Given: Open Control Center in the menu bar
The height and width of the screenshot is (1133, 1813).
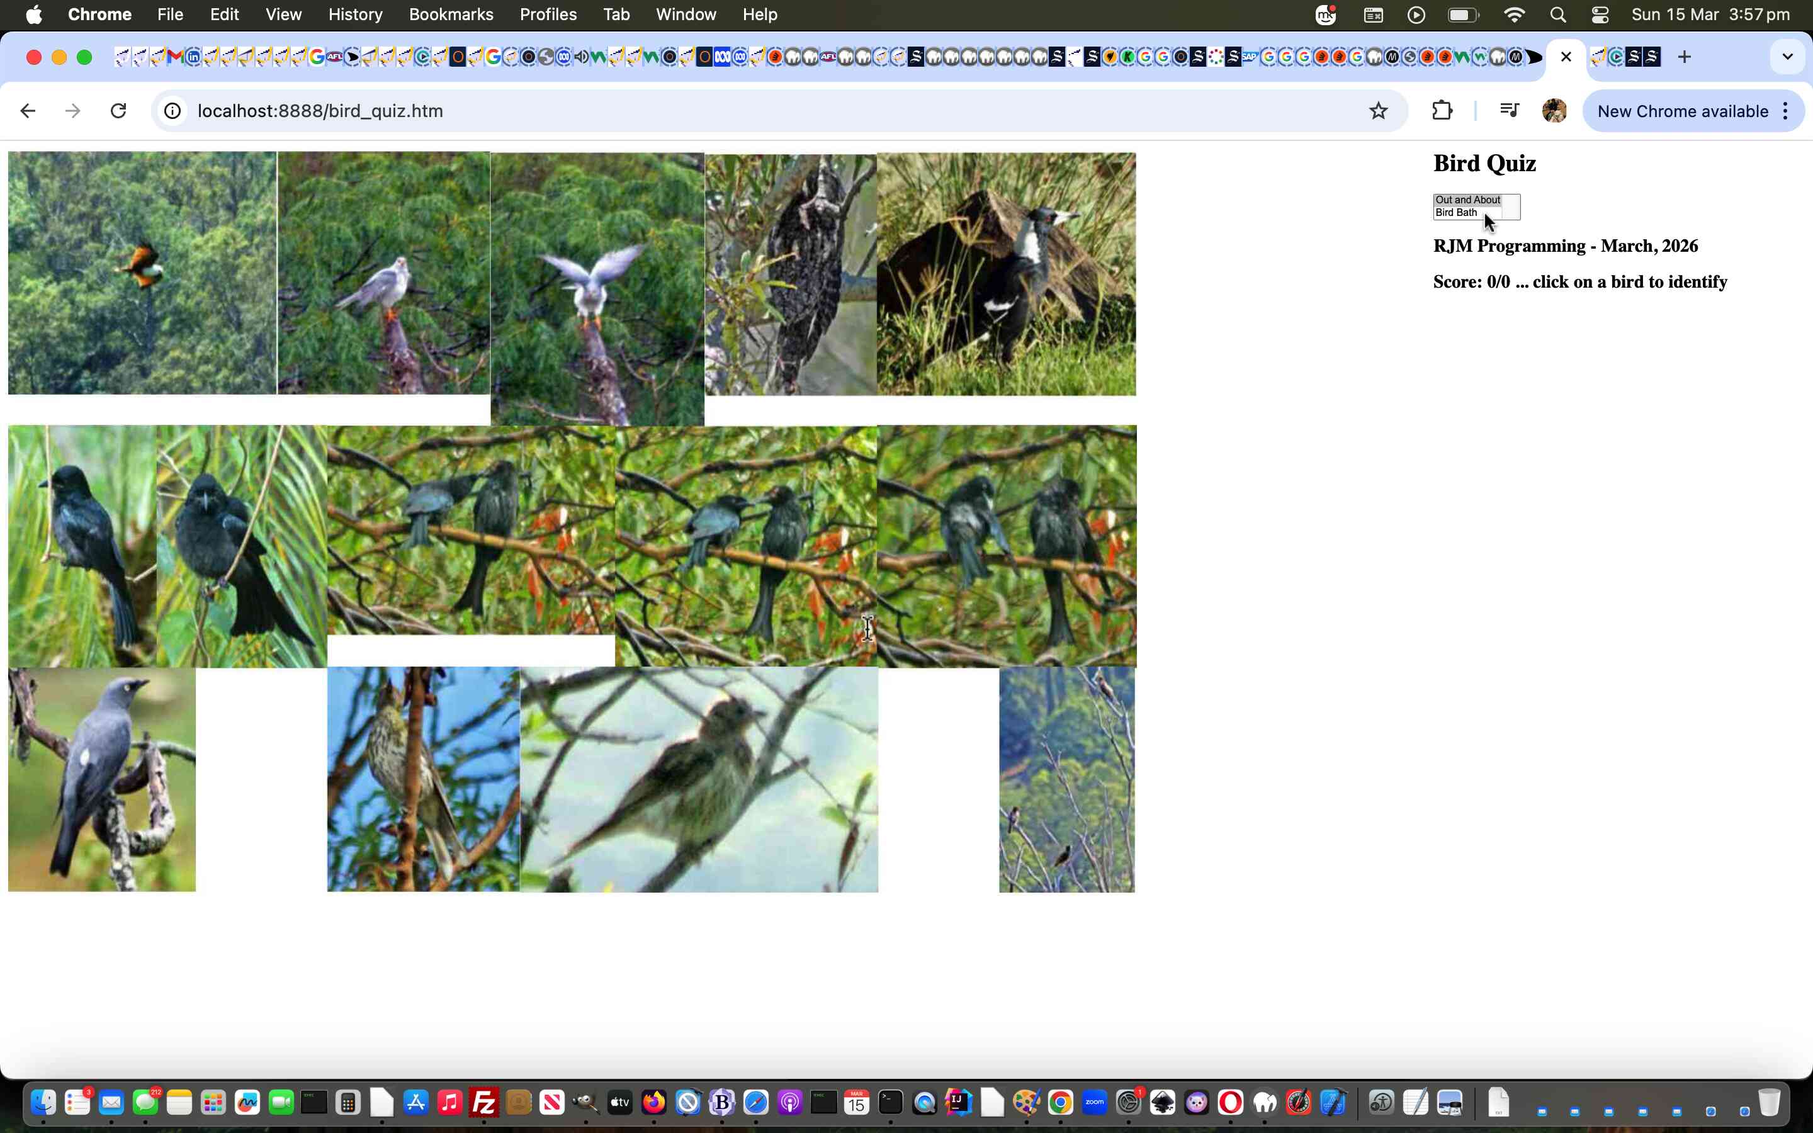Looking at the screenshot, I should pos(1600,14).
